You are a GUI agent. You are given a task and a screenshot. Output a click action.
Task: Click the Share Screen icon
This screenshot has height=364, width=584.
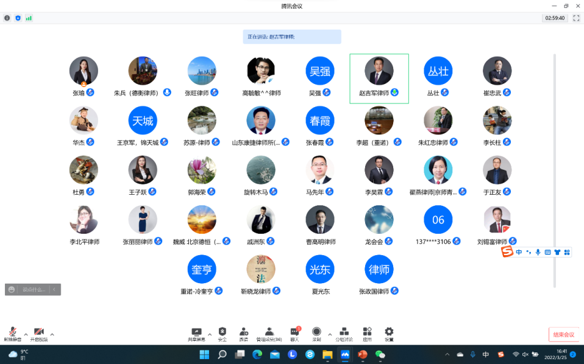coord(196,333)
